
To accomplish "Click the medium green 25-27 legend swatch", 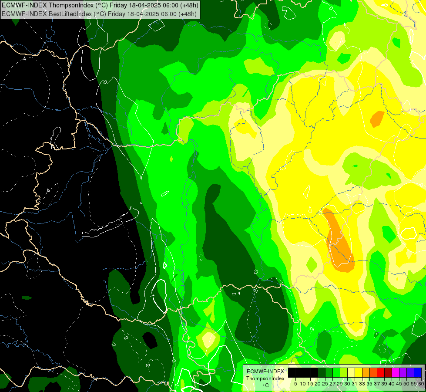I will [329, 372].
